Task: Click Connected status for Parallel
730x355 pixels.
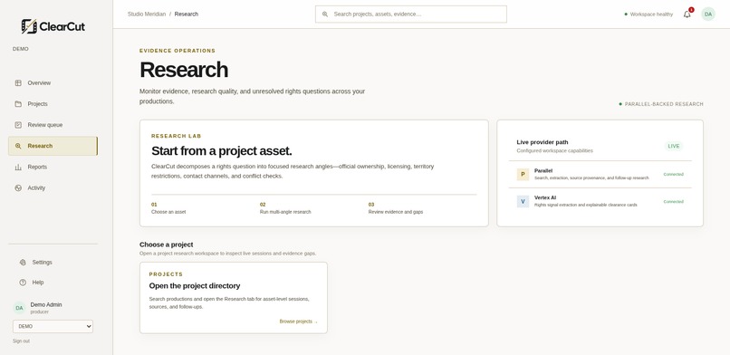Action: 673,175
